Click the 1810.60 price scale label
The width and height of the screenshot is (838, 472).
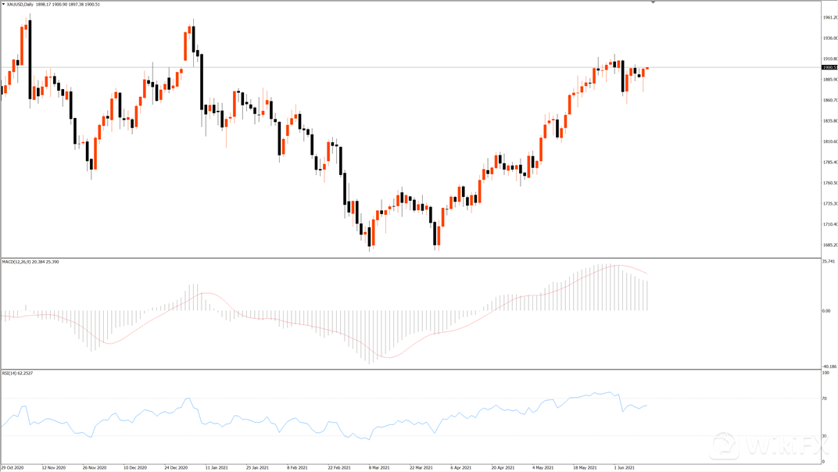click(829, 141)
